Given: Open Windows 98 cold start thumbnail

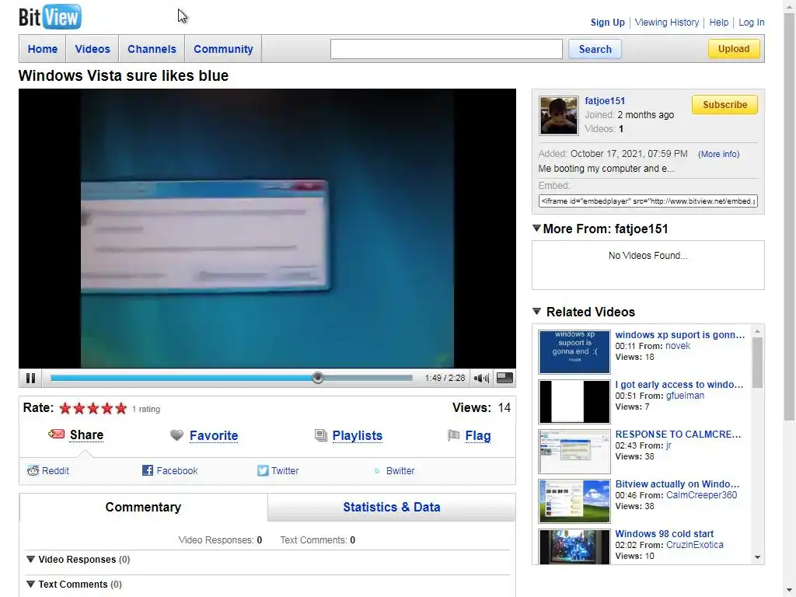Looking at the screenshot, I should [x=574, y=546].
